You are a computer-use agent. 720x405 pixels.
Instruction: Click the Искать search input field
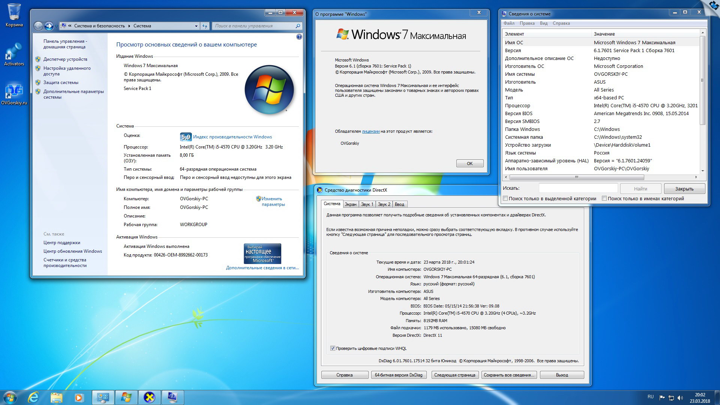point(578,188)
